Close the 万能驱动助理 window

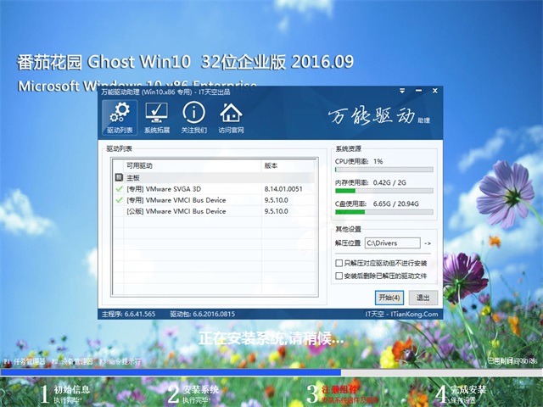point(435,91)
